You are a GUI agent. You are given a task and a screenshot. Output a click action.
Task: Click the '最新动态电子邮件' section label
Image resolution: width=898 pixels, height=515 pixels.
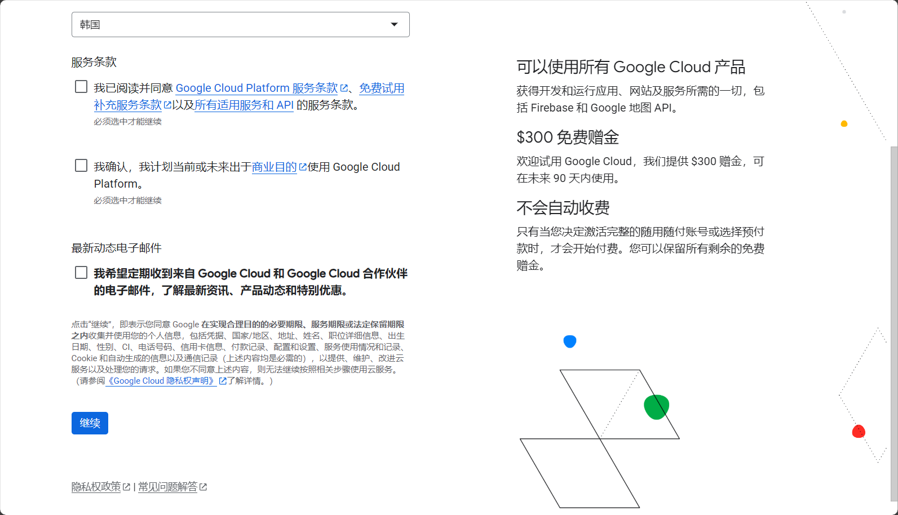pyautogui.click(x=116, y=248)
